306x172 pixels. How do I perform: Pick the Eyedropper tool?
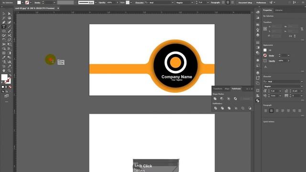point(4,57)
